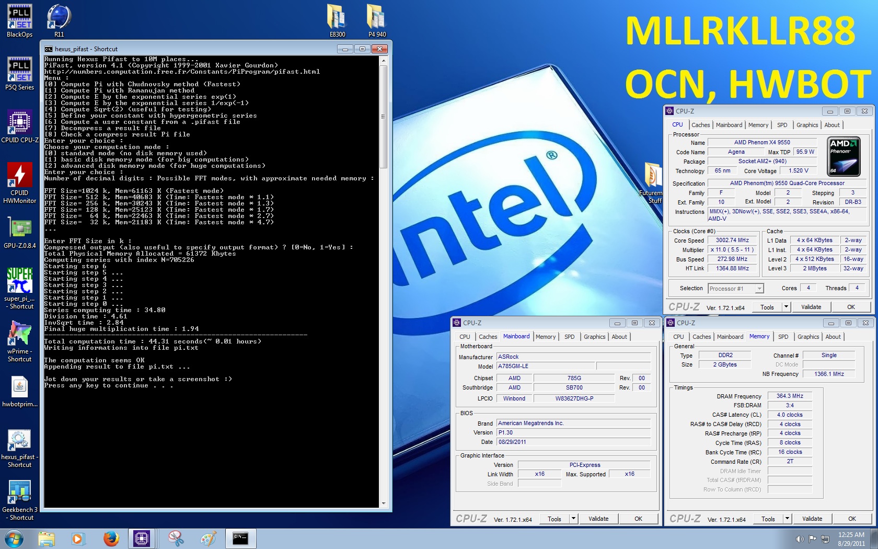The image size is (878, 549).
Task: Open Paint from the taskbar
Action: click(207, 539)
